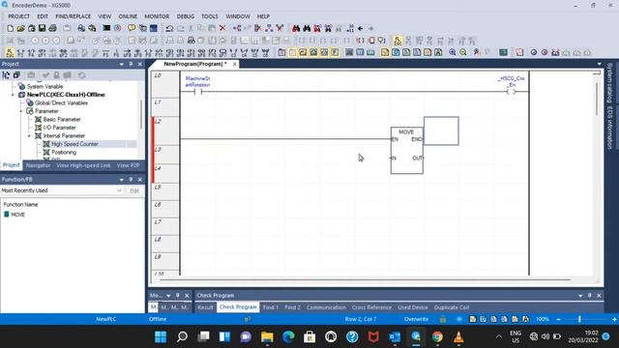Switch to View P2P tab

tap(128, 165)
